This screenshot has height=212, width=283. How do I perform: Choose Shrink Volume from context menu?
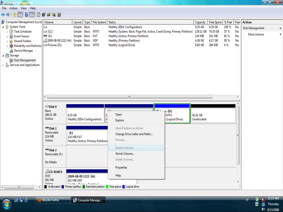point(125,154)
